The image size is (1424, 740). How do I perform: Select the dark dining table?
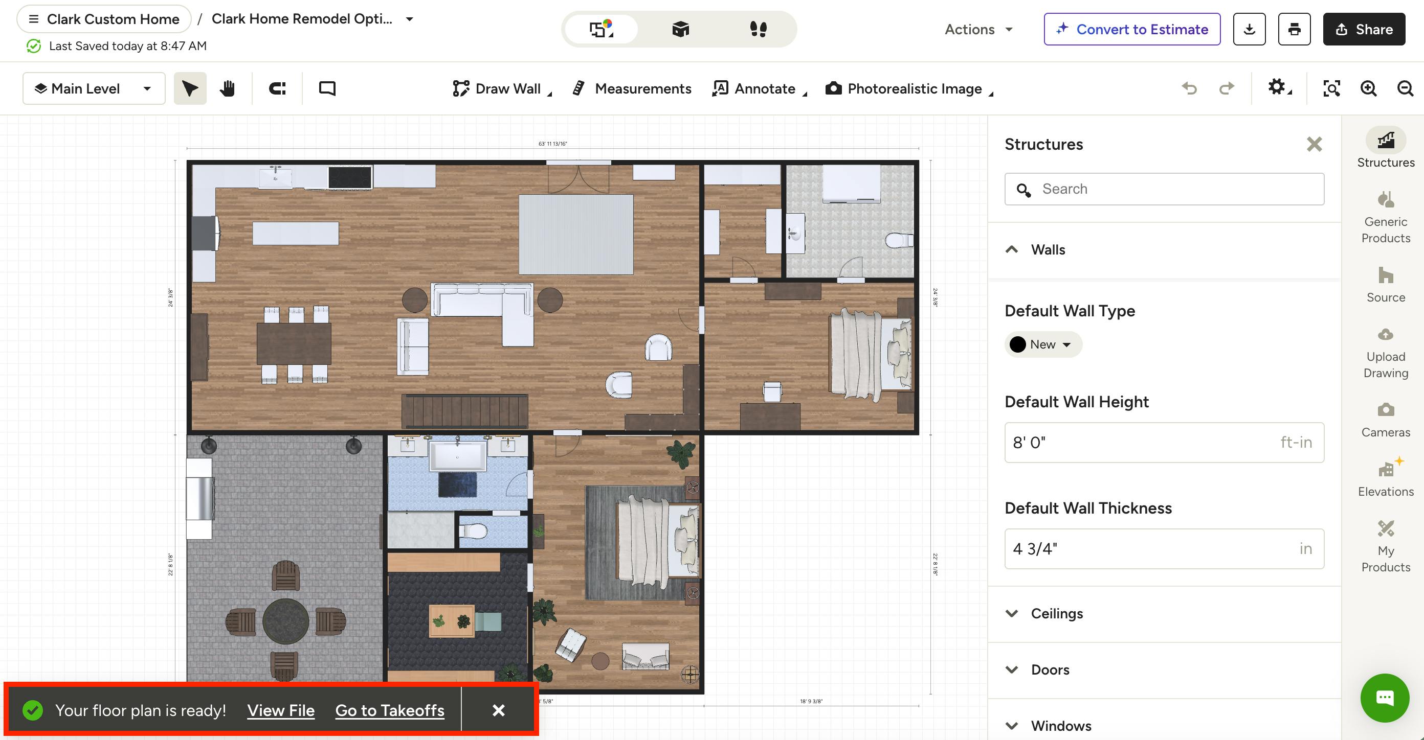[294, 344]
